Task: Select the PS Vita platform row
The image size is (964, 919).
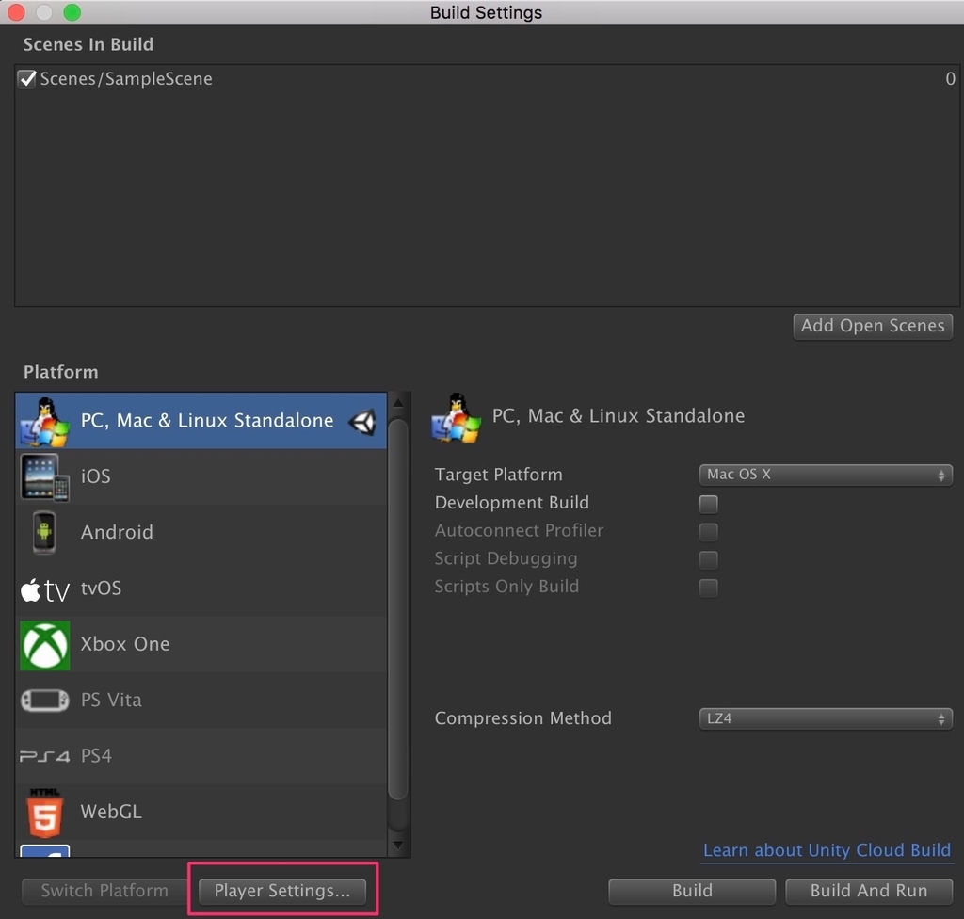Action: (201, 701)
